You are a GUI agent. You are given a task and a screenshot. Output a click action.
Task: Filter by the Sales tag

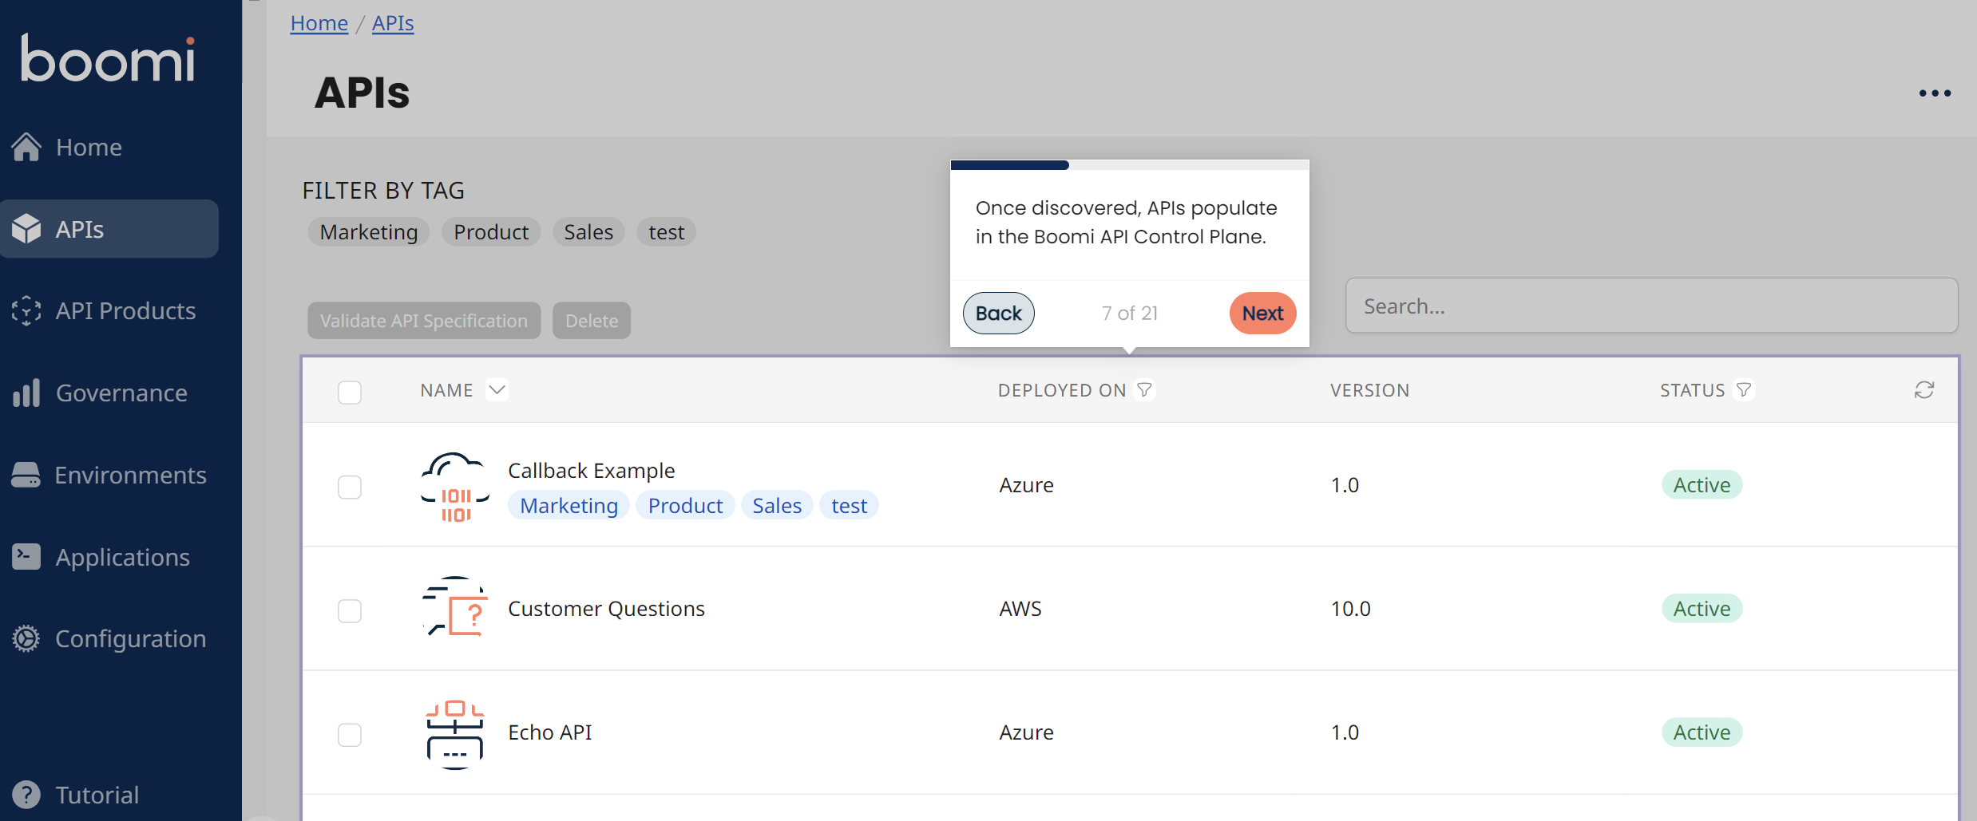pos(588,232)
